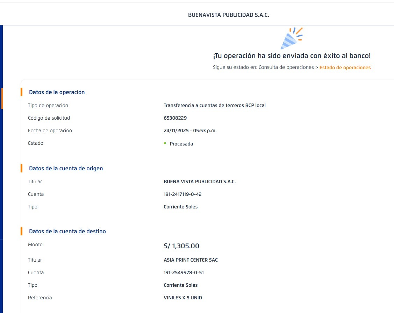Click the origin holder BUENA VISTA PUBLICIDAD S.A.C.
The height and width of the screenshot is (313, 394).
tap(200, 182)
